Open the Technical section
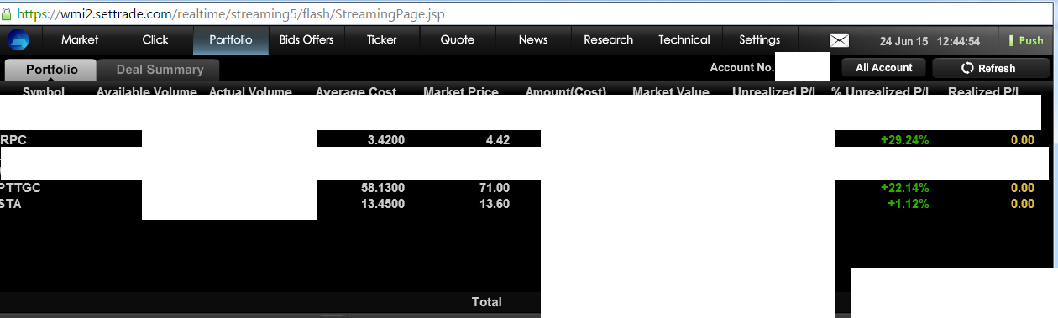The height and width of the screenshot is (318, 1058). [x=684, y=39]
